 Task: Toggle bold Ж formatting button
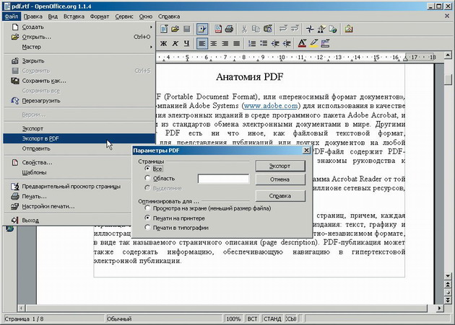coord(162,43)
